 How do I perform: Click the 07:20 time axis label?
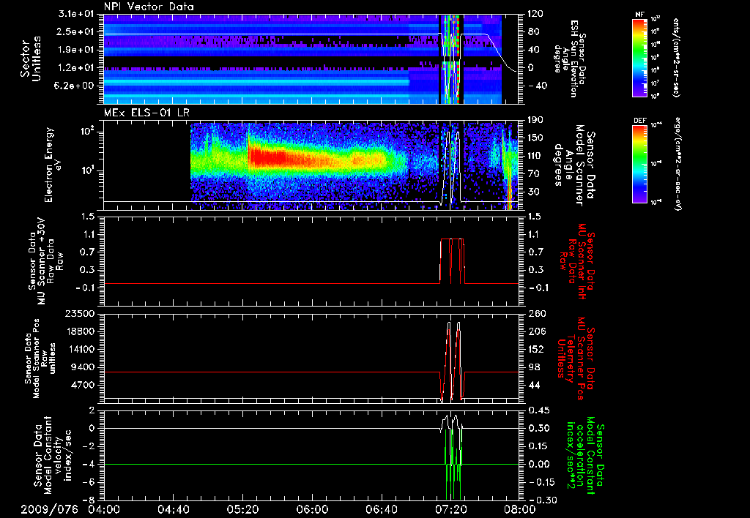(450, 509)
